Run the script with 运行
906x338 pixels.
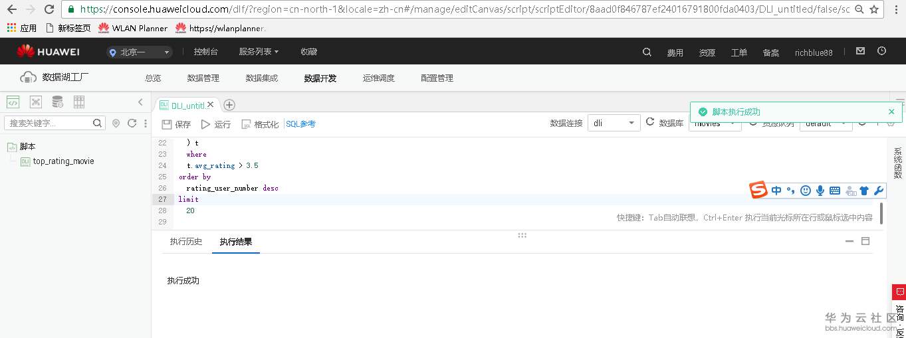(216, 124)
